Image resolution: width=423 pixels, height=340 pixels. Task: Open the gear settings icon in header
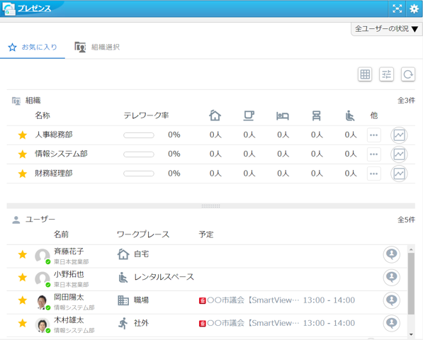[414, 9]
